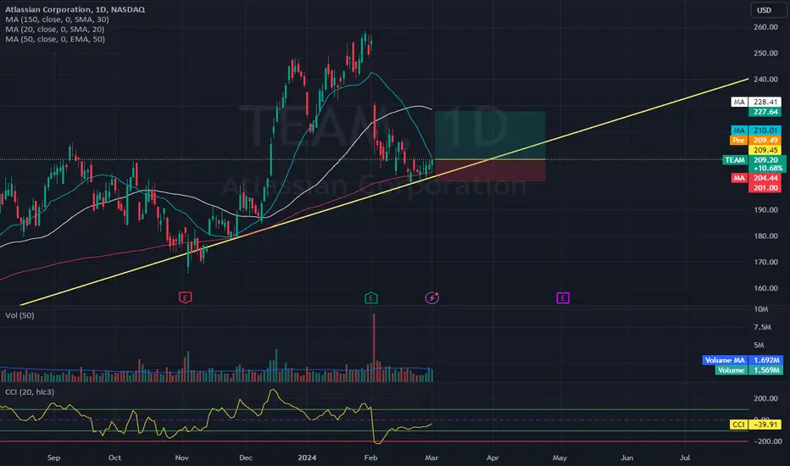Image resolution: width=790 pixels, height=466 pixels.
Task: Select the Atlassian Corporation symbol title
Action: coord(75,9)
